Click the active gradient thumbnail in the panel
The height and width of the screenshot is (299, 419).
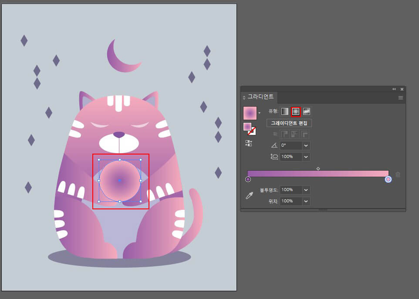tap(250, 113)
